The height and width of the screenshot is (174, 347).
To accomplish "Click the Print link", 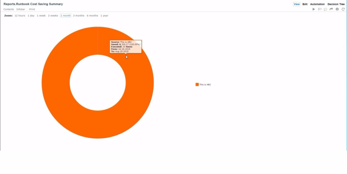I will [x=32, y=9].
